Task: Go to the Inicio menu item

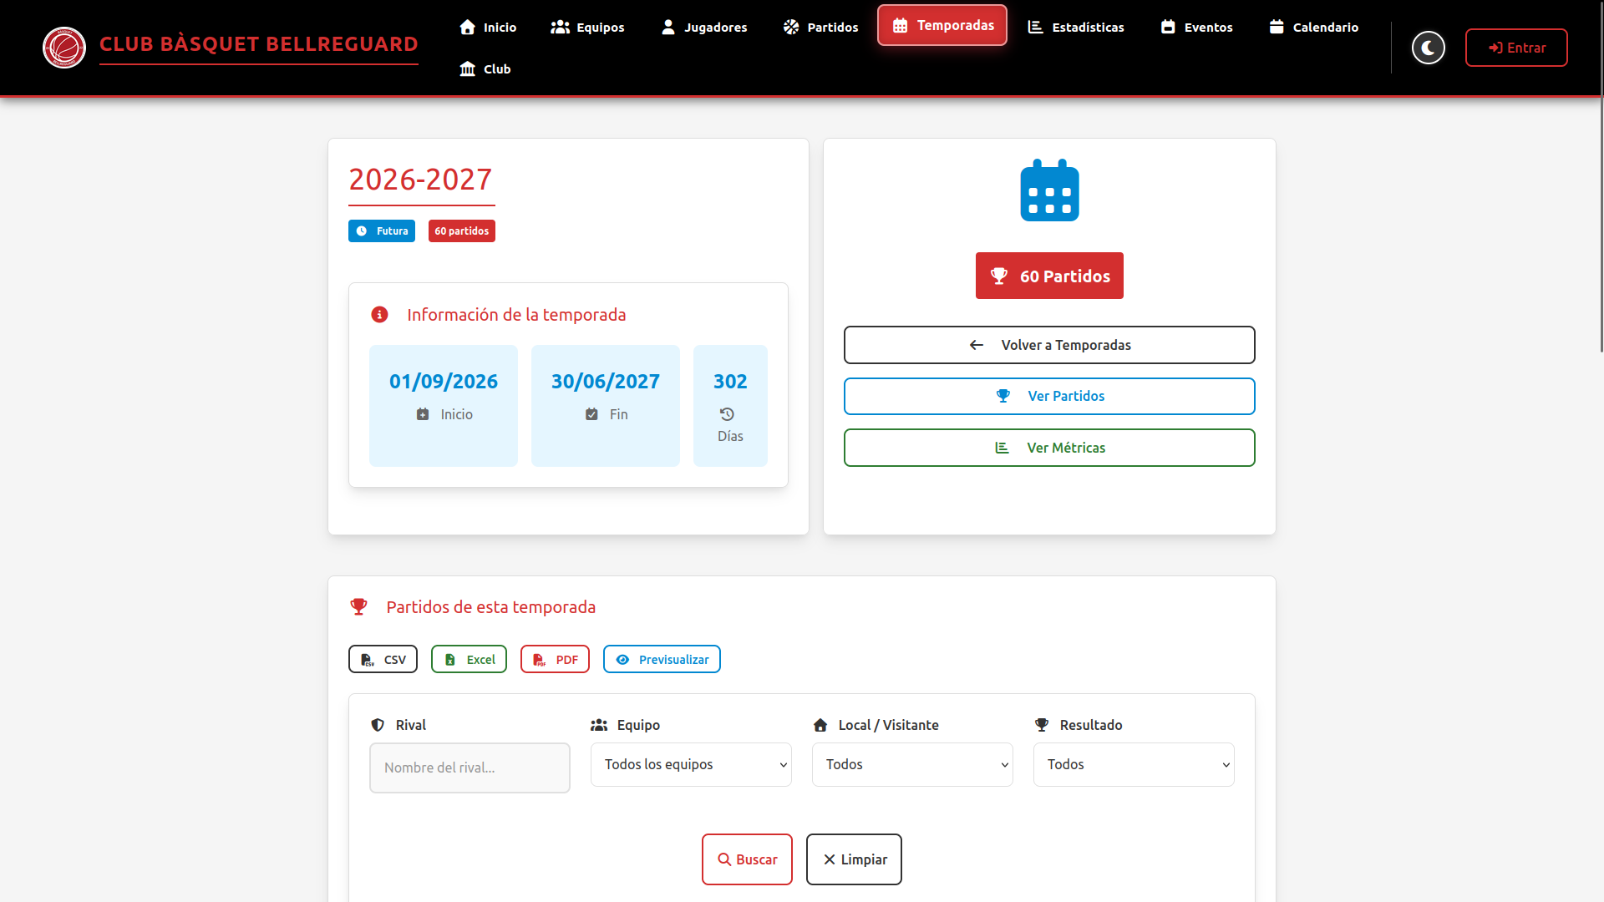Action: coord(488,27)
